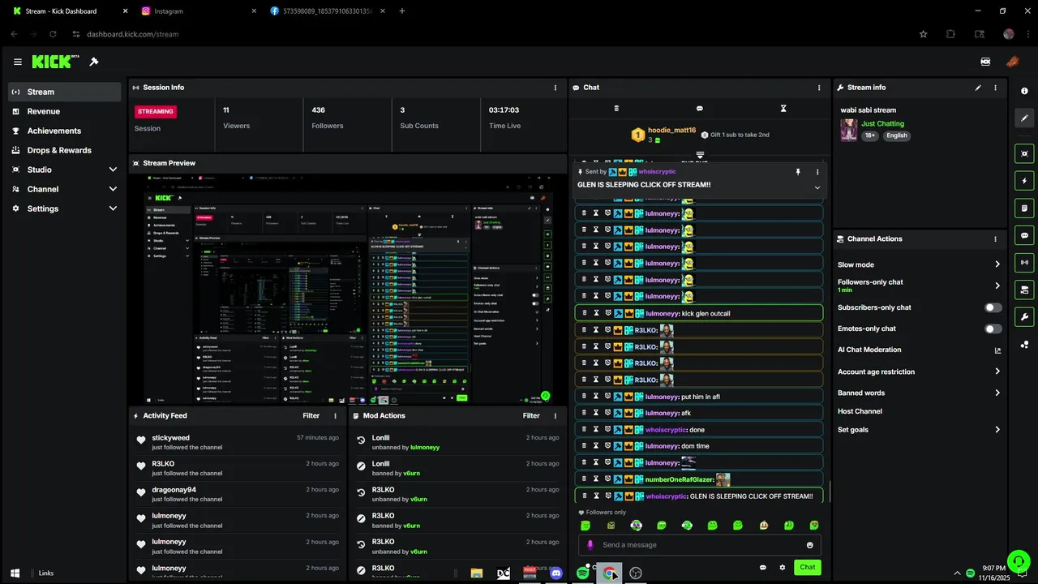Open the Stream info panel three-dot menu
This screenshot has width=1038, height=584.
click(996, 88)
